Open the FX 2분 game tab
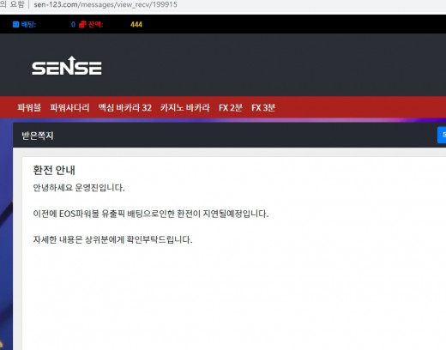446x350 pixels. click(231, 107)
